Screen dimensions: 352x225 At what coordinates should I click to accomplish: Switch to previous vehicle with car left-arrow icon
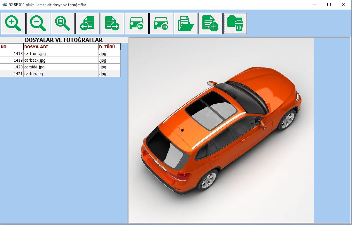click(x=137, y=24)
